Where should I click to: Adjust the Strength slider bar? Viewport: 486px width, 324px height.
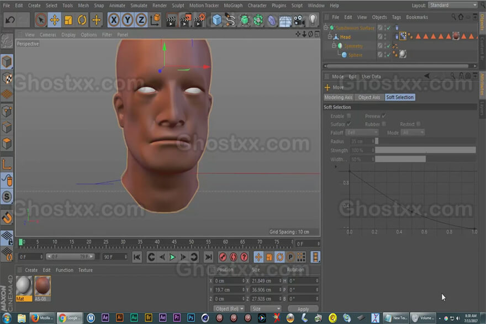point(425,150)
